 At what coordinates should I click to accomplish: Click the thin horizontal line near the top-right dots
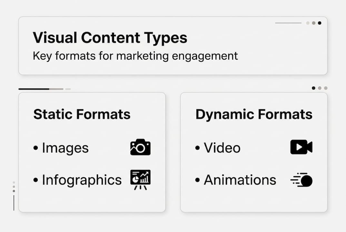pyautogui.click(x=288, y=23)
